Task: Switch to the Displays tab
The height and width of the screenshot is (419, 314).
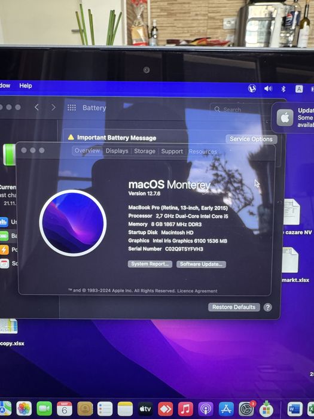Action: pyautogui.click(x=117, y=151)
